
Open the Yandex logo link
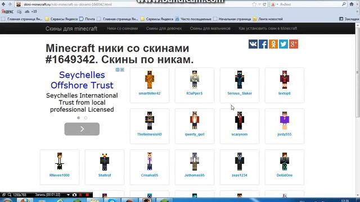click(7, 11)
